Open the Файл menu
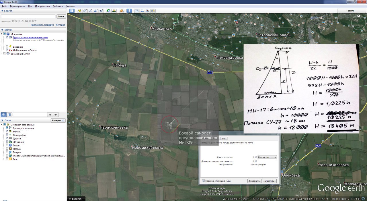The image size is (367, 201). point(4,6)
